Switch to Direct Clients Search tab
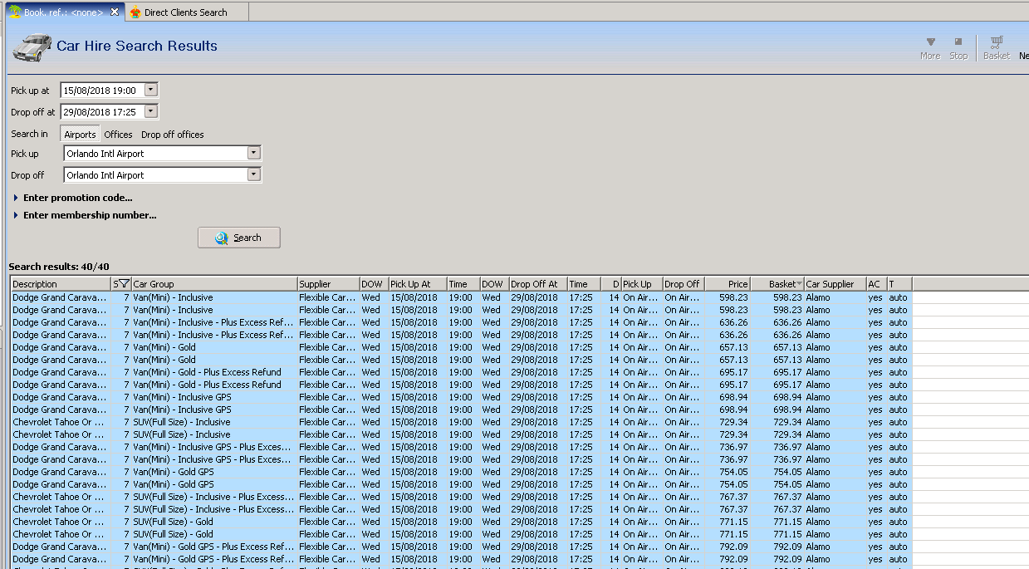The image size is (1029, 569). coord(186,12)
